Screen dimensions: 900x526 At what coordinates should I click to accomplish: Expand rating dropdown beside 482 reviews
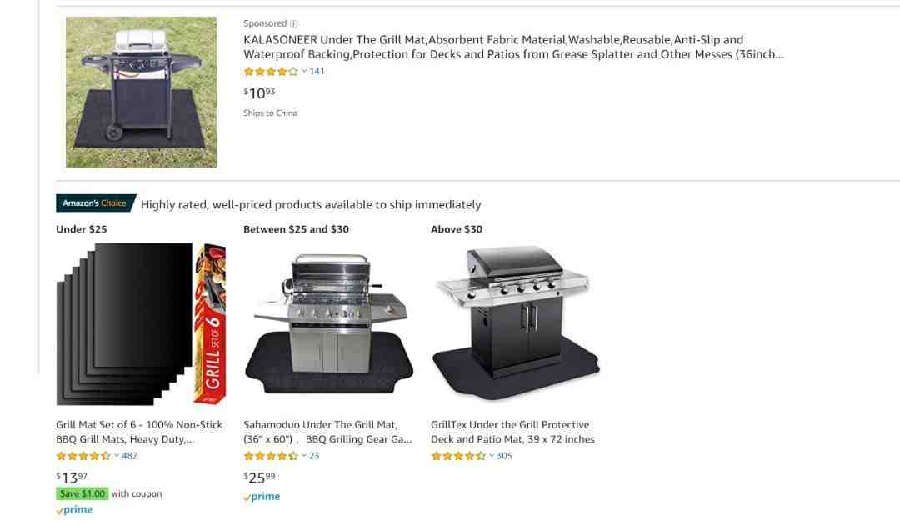coord(117,456)
